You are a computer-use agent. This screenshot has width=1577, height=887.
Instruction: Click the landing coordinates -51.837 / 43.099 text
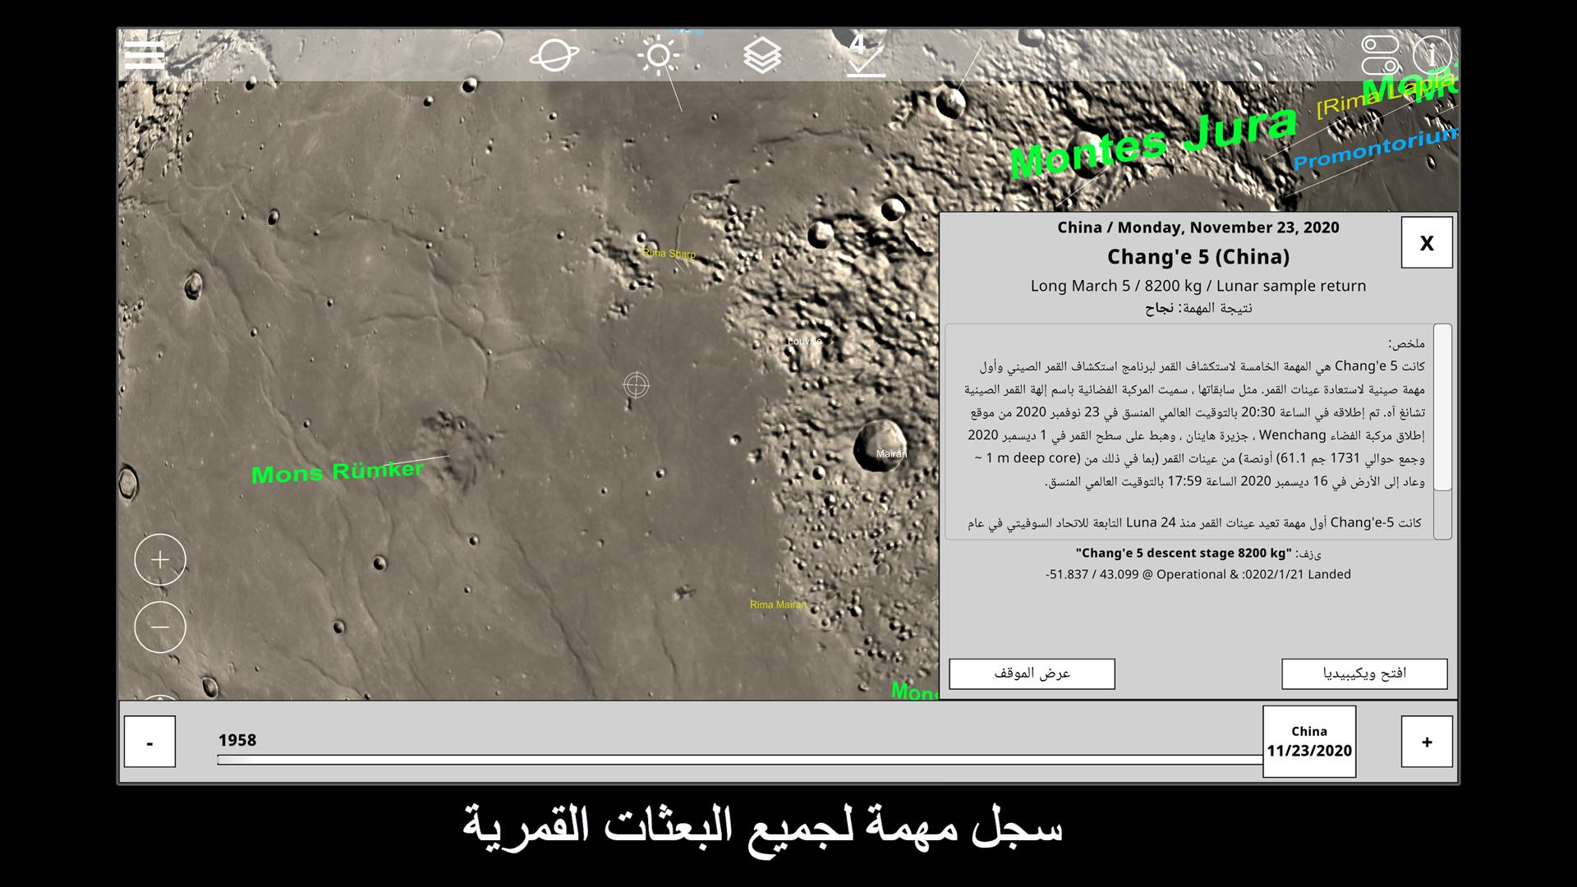tap(1092, 574)
